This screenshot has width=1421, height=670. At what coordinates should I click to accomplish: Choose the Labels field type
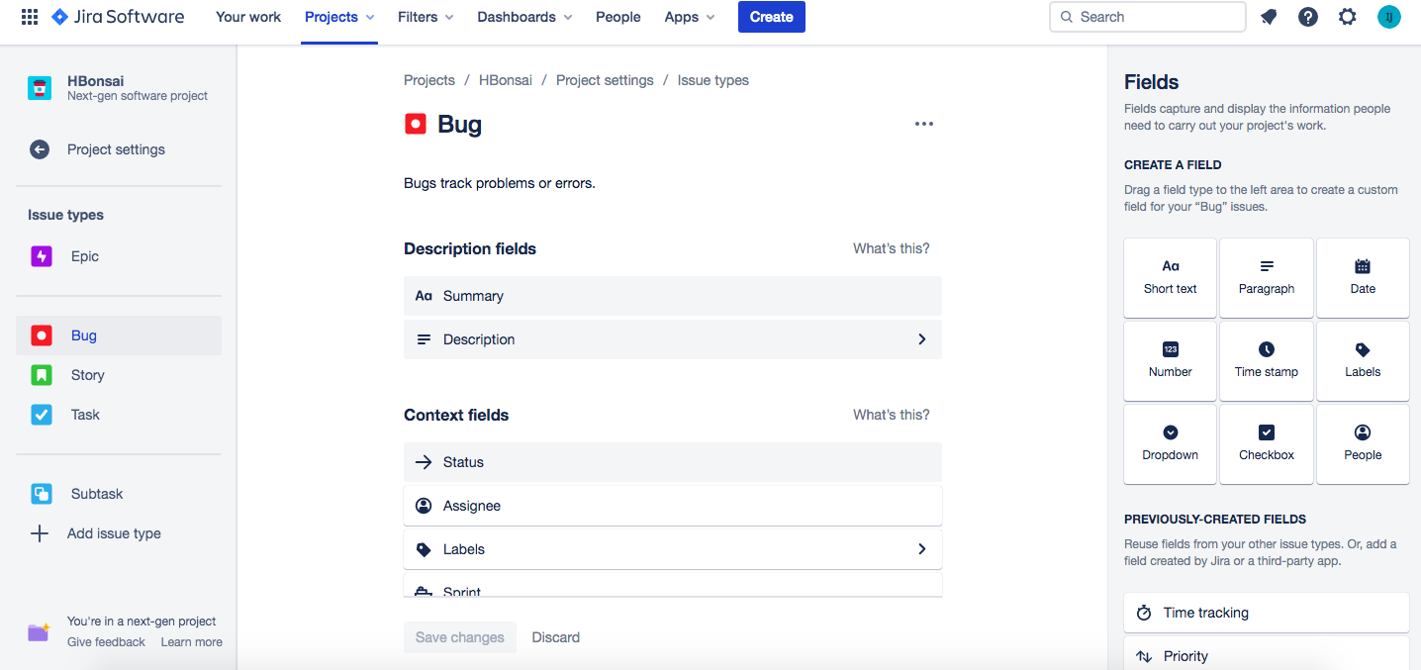coord(1363,360)
